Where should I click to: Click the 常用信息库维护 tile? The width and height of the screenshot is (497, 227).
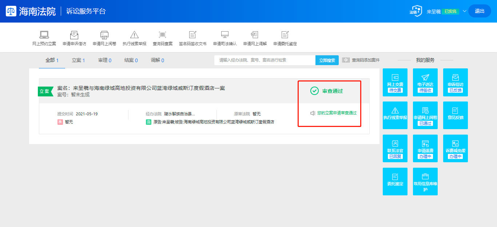425,182
